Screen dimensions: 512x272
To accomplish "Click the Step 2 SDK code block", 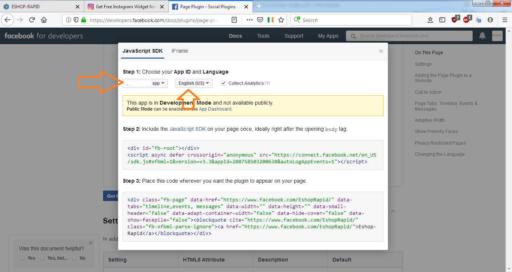I will point(253,155).
